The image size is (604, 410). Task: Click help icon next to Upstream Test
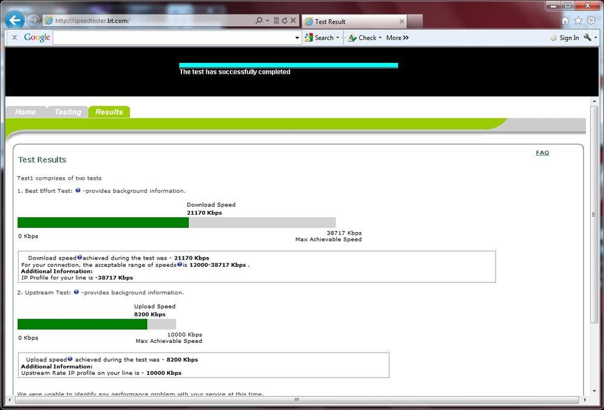pos(77,292)
